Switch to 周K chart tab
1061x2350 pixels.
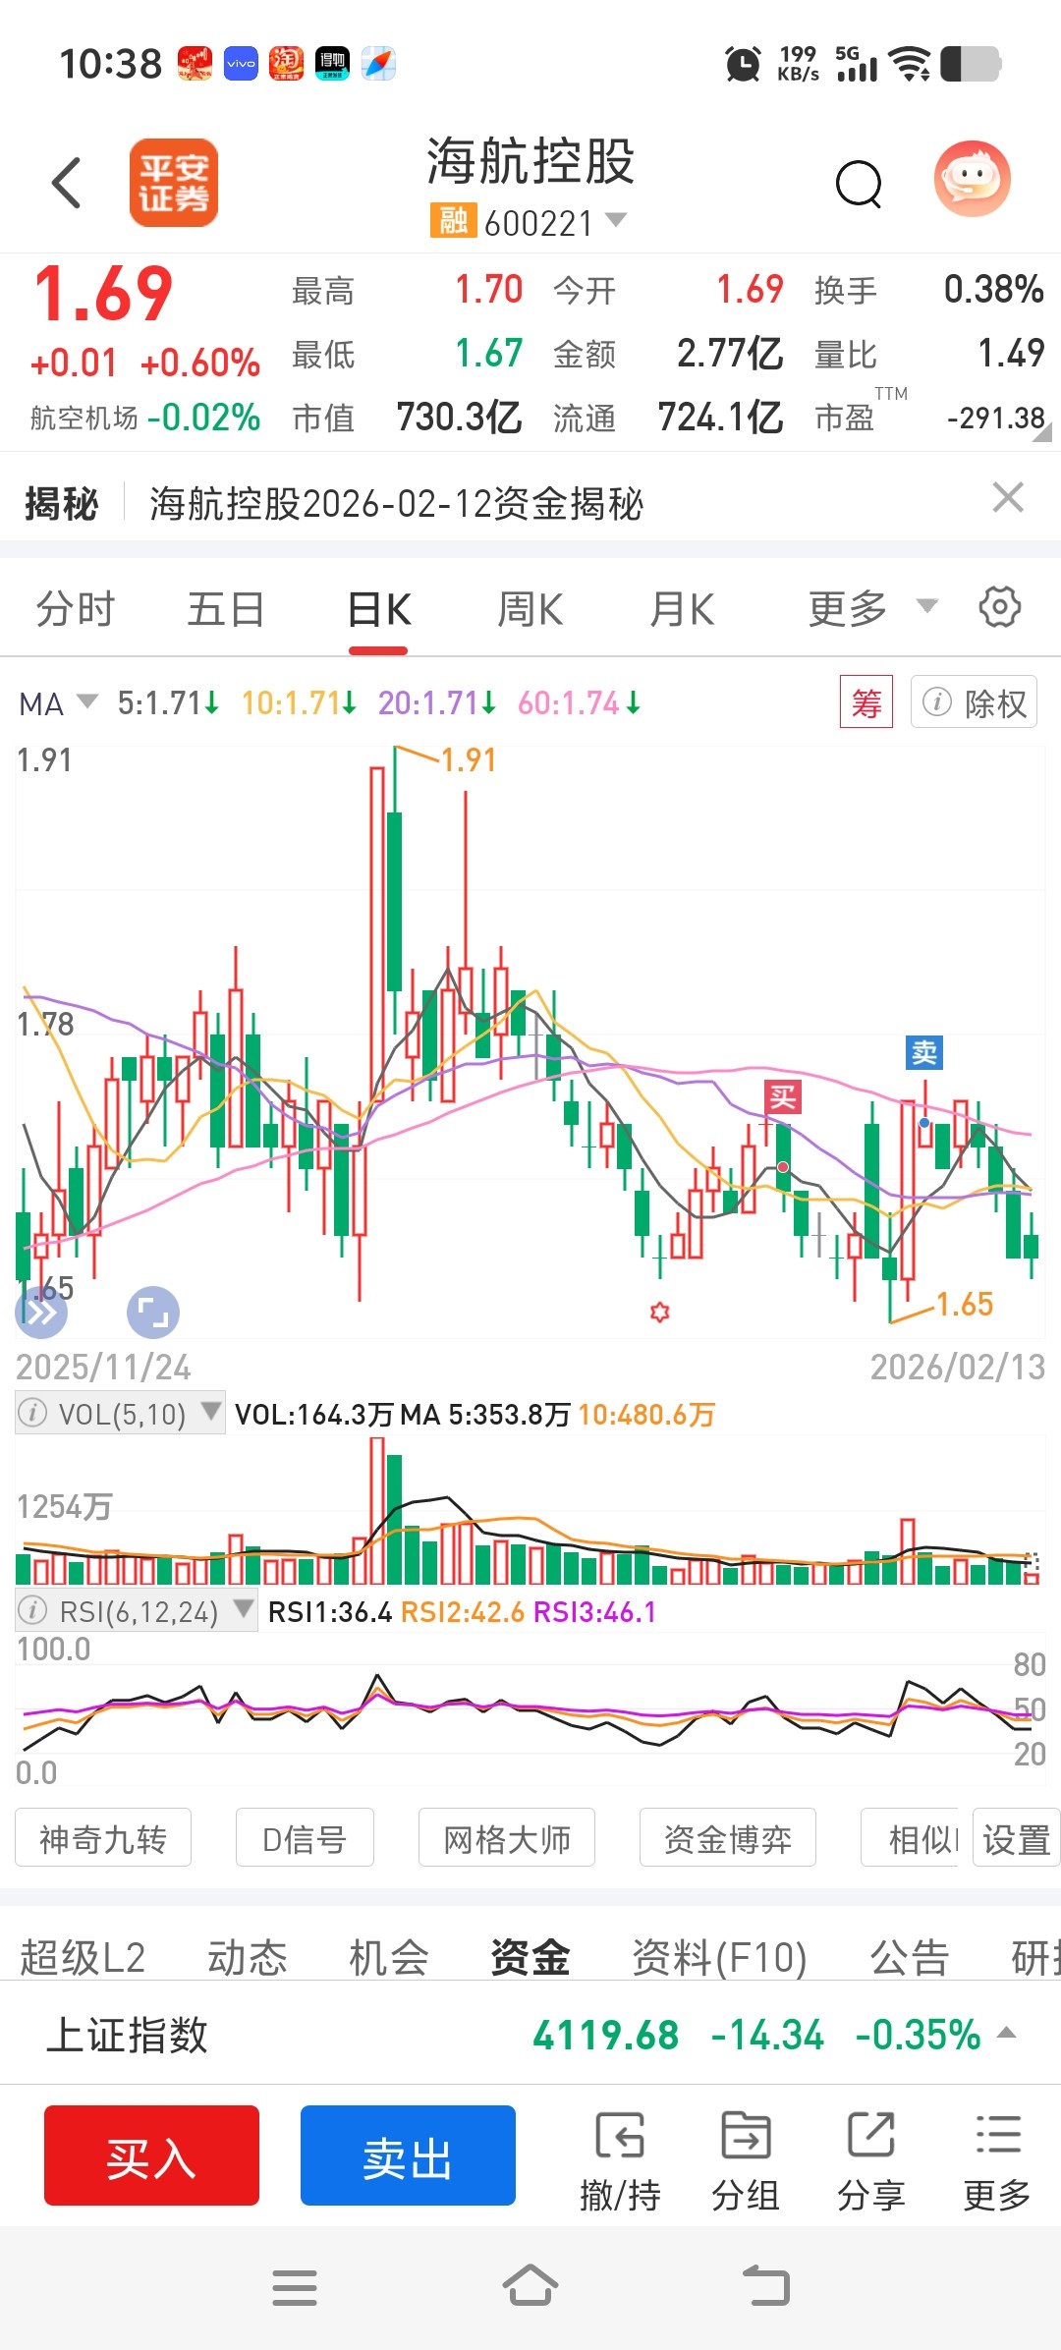click(530, 609)
